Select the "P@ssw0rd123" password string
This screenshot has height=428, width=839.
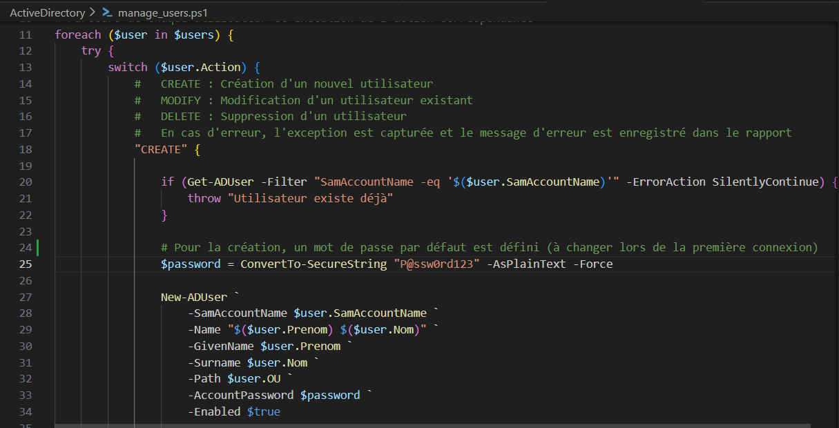[x=435, y=264]
